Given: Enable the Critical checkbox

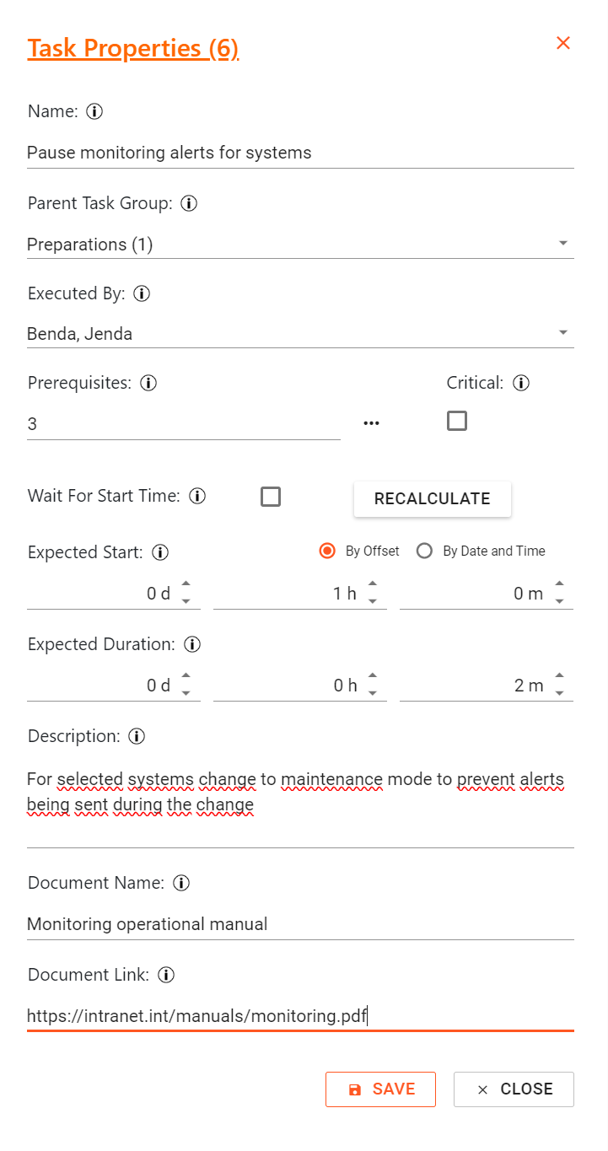Looking at the screenshot, I should tap(456, 420).
